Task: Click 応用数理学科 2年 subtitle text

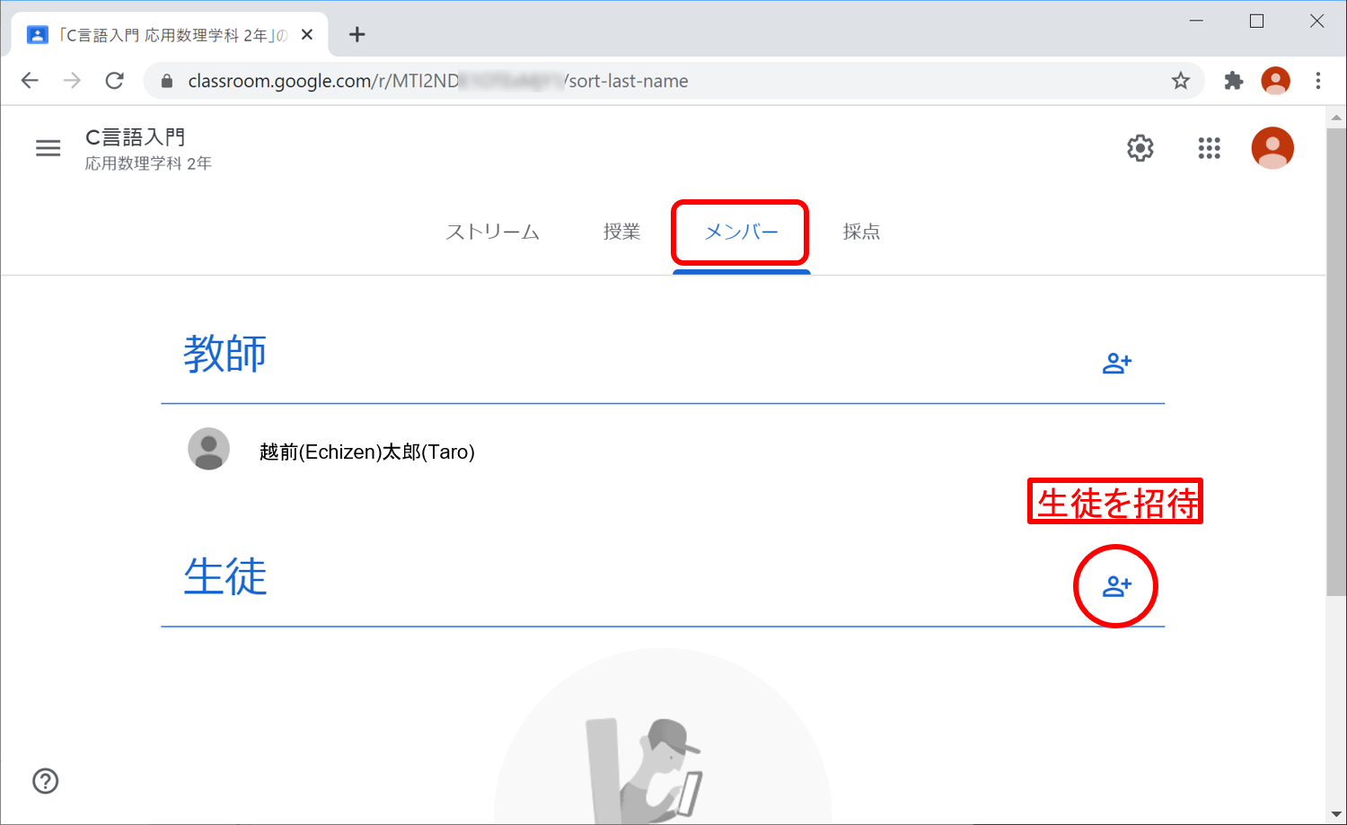Action: [x=148, y=163]
